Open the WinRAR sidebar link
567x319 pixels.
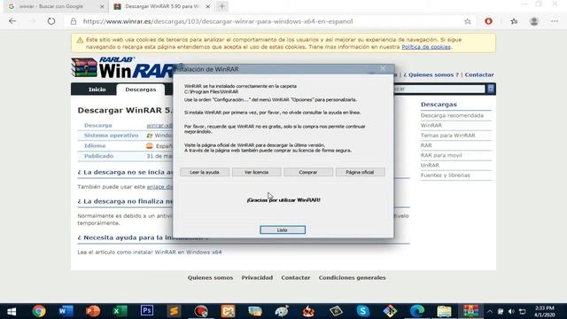pos(431,126)
